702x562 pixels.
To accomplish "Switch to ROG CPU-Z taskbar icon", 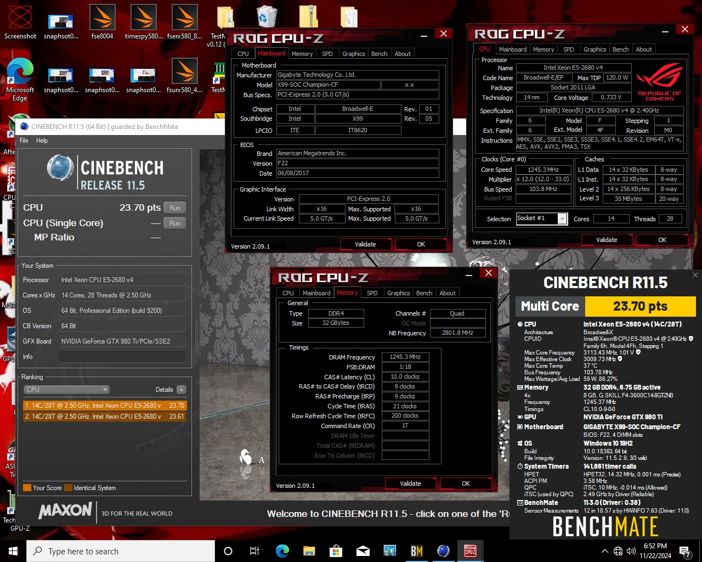I will [x=471, y=551].
